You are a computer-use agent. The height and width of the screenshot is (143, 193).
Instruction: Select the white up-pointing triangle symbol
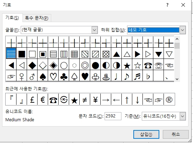[x=127, y=54]
